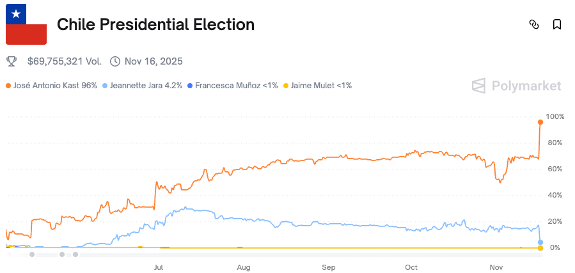Open the Chile flag thumbnail
The width and height of the screenshot is (575, 273).
point(26,24)
